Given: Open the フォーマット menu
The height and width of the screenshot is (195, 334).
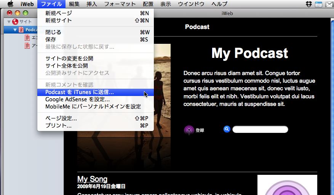Looking at the screenshot, I should (120, 4).
